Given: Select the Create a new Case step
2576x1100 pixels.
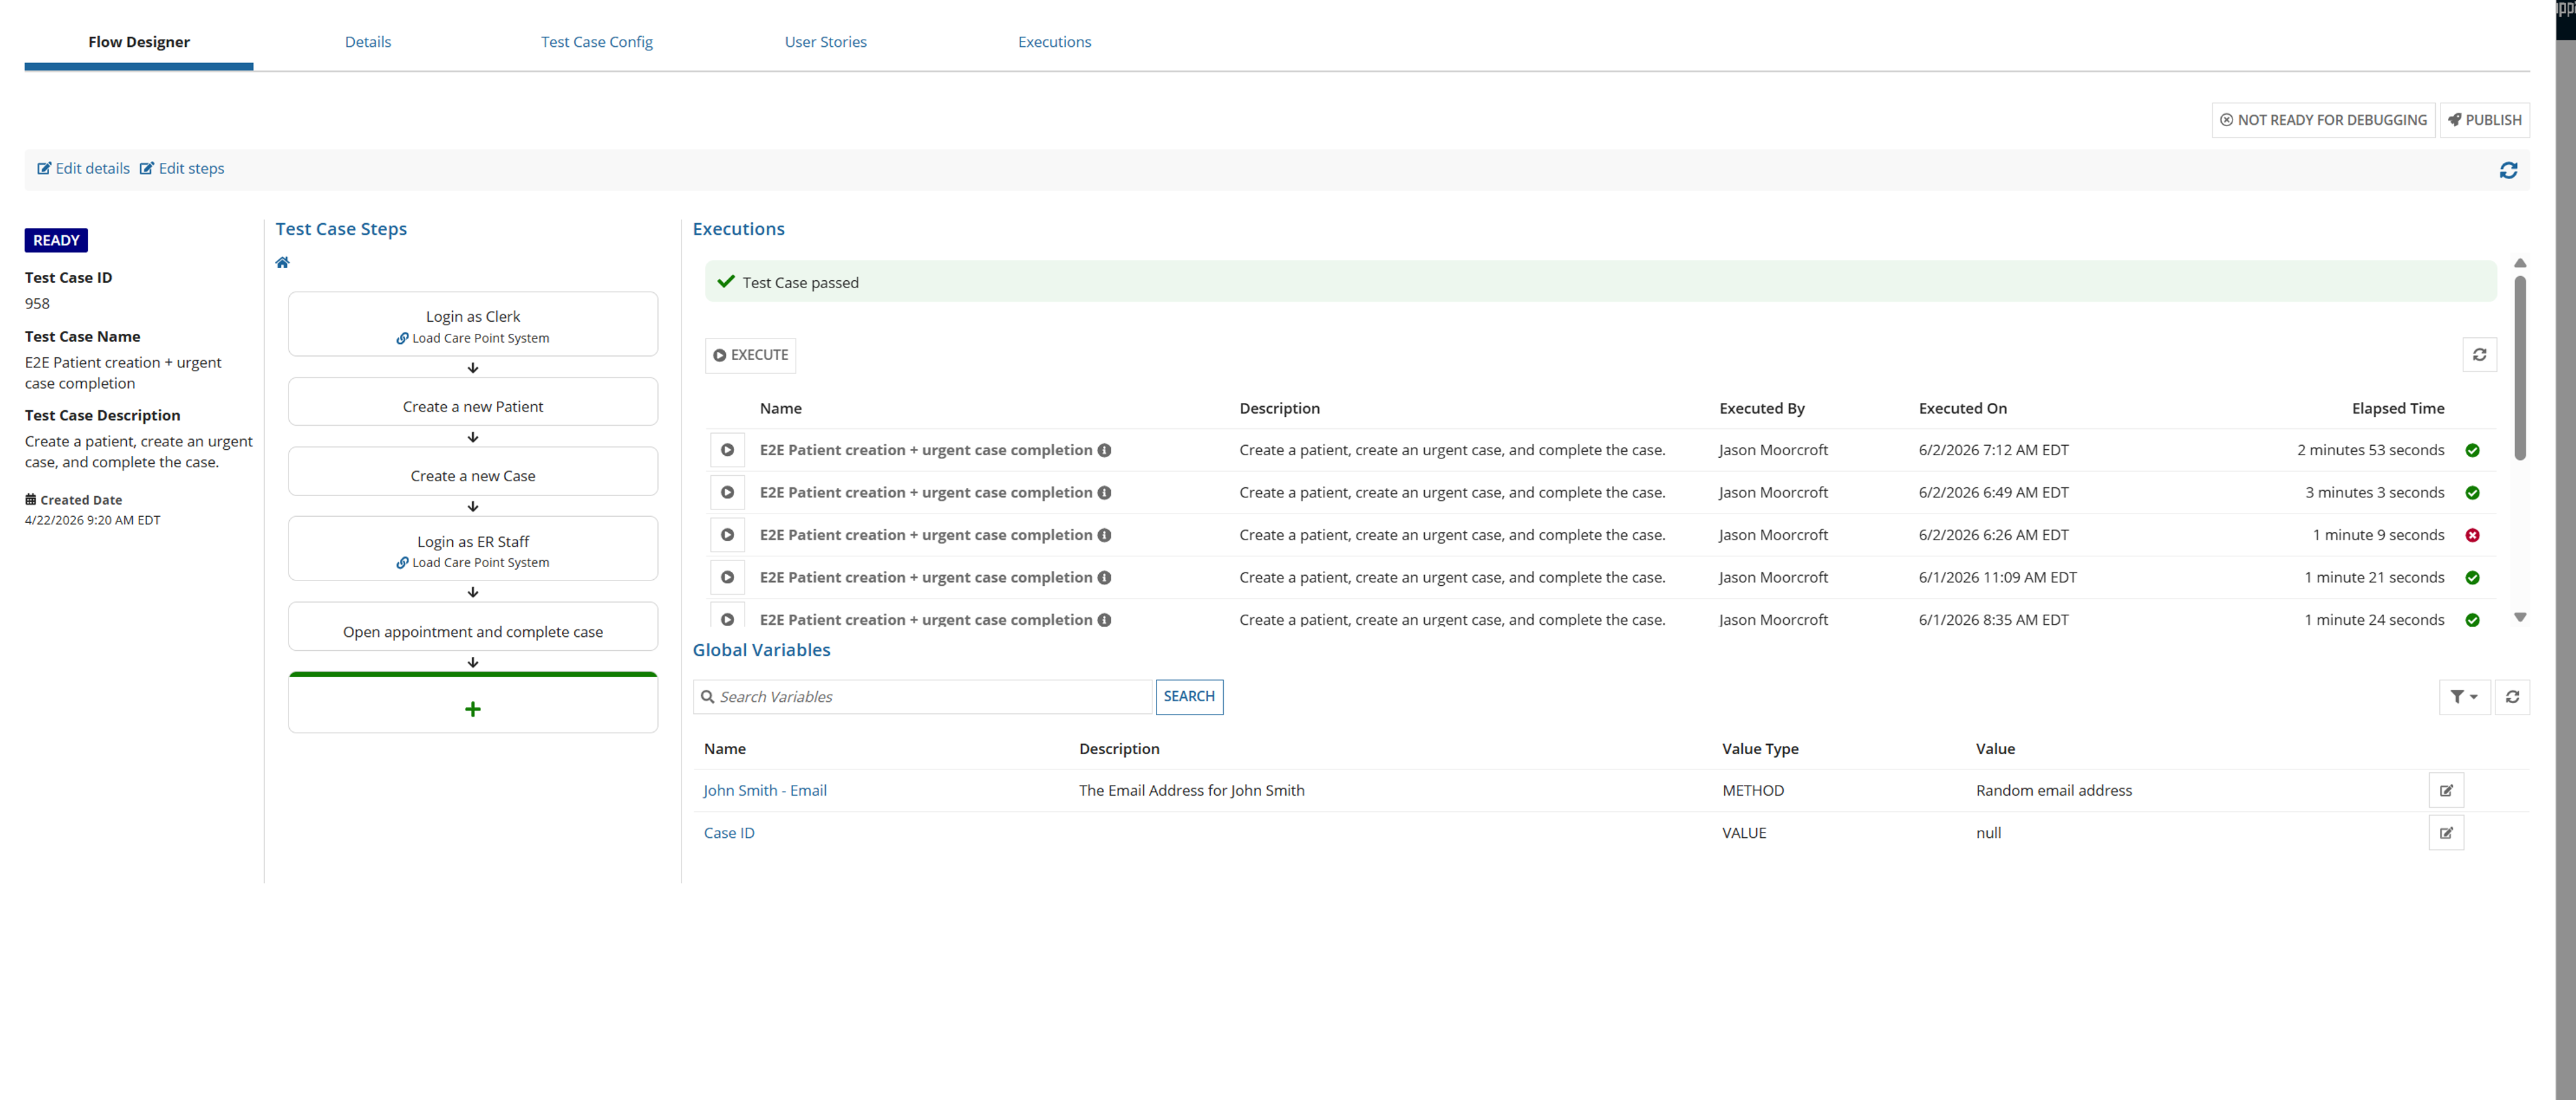Looking at the screenshot, I should pos(473,471).
